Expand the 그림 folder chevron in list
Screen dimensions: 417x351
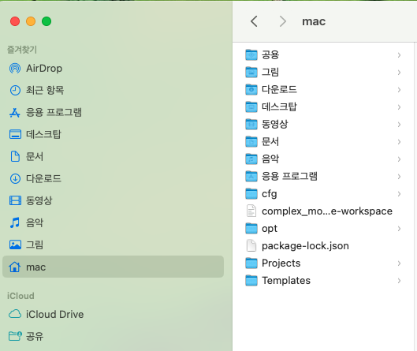pos(399,73)
